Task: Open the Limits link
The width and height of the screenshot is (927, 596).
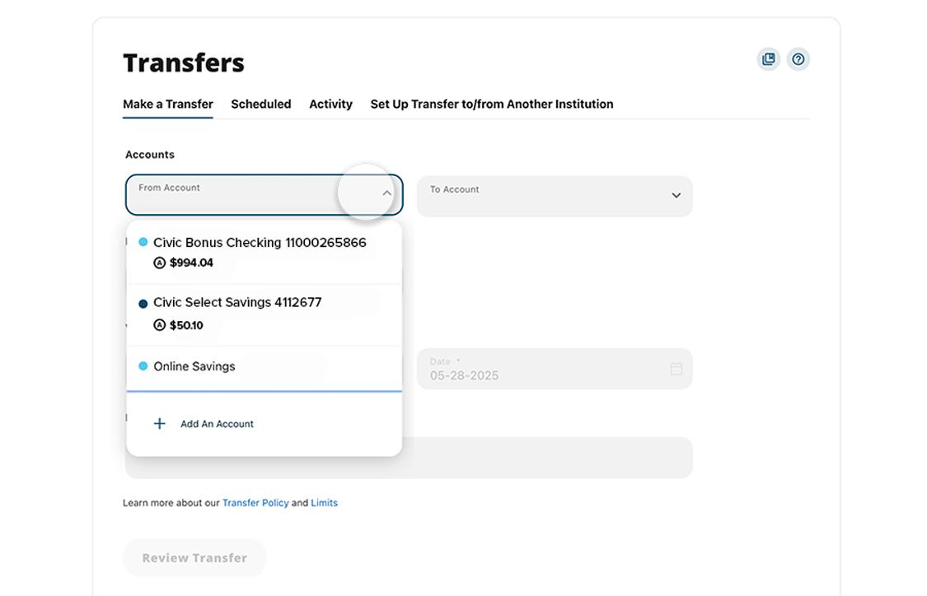Action: (324, 503)
